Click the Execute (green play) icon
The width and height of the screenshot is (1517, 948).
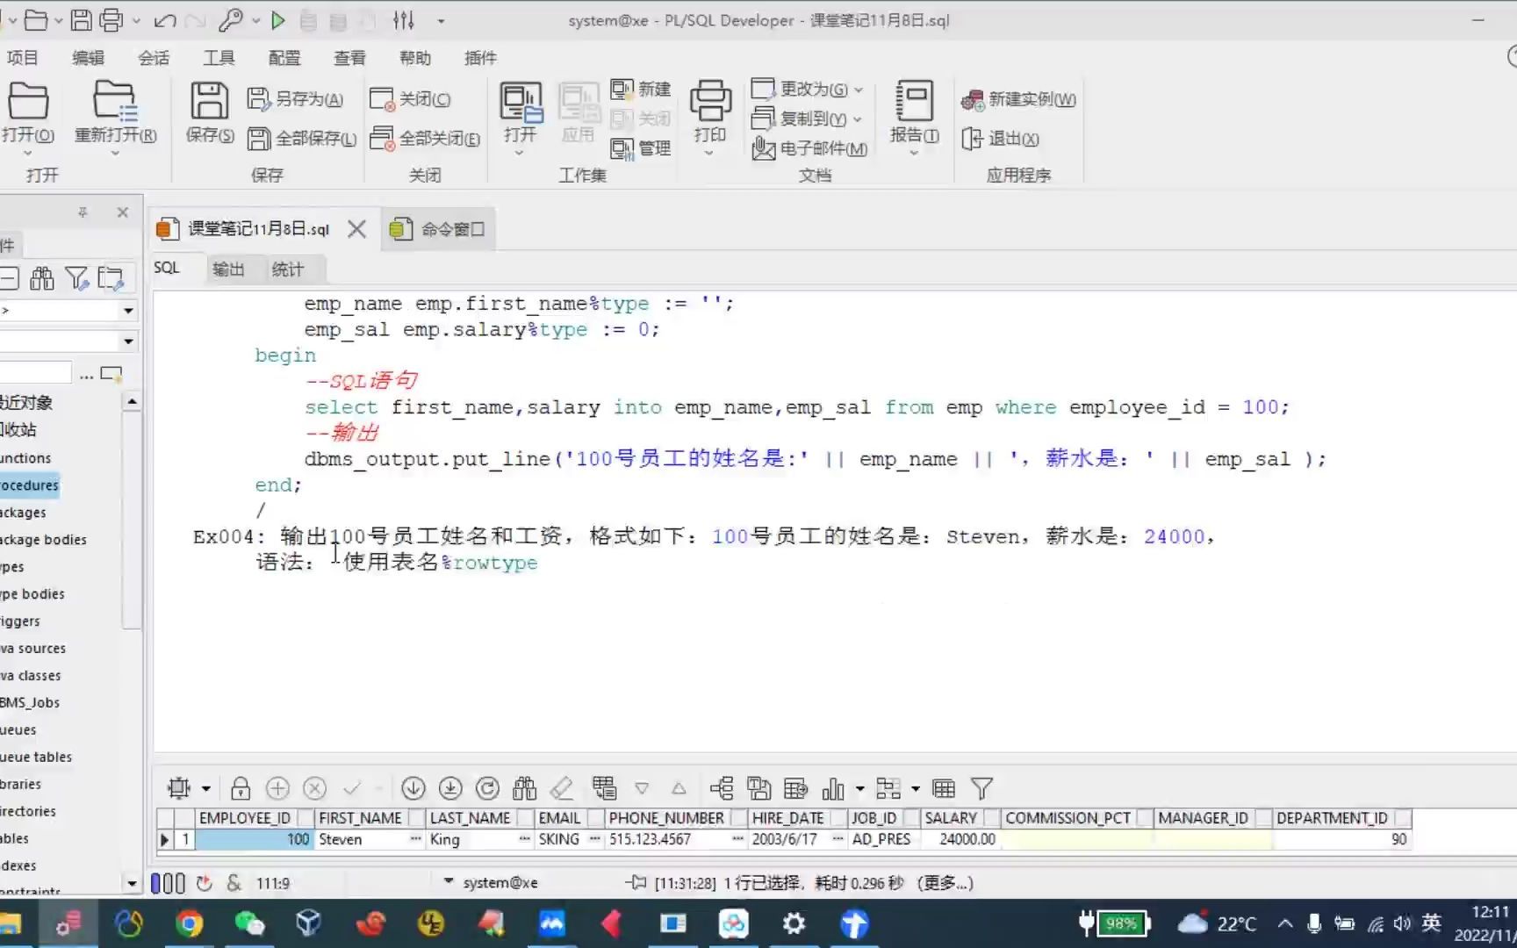(278, 19)
